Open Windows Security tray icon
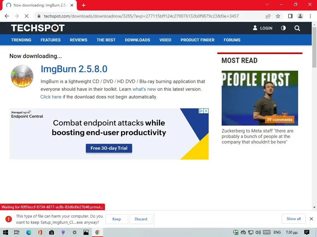This screenshot has height=237, width=317. click(236, 232)
